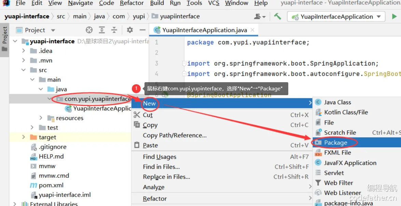Select JavaFX Application in New submenu
This screenshot has width=401, height=206.
coord(357,163)
